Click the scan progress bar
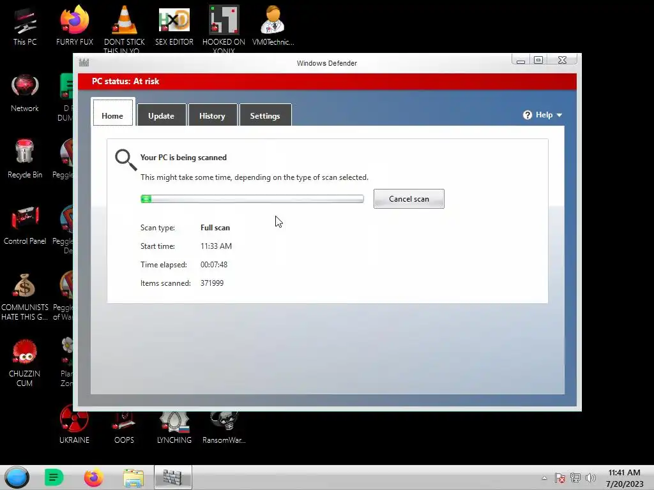 [x=252, y=199]
